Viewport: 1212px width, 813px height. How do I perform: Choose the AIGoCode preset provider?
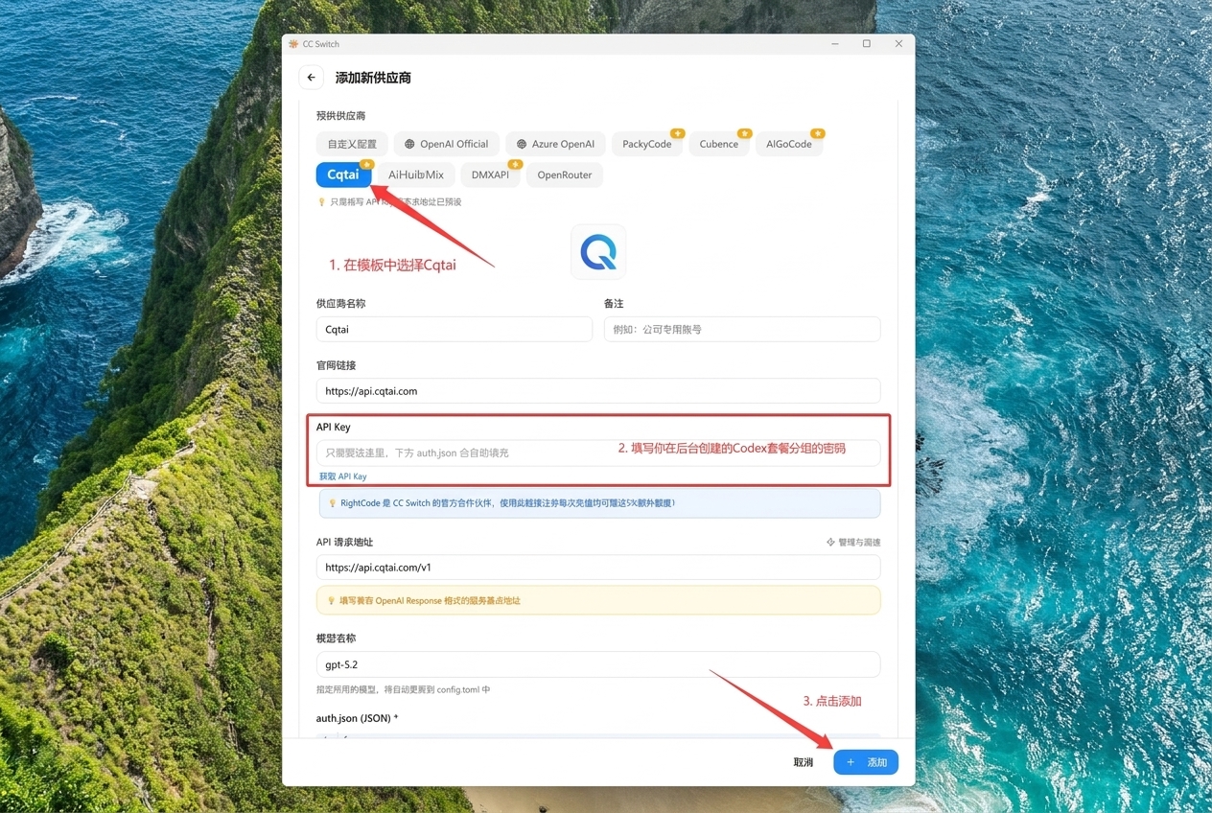(788, 144)
